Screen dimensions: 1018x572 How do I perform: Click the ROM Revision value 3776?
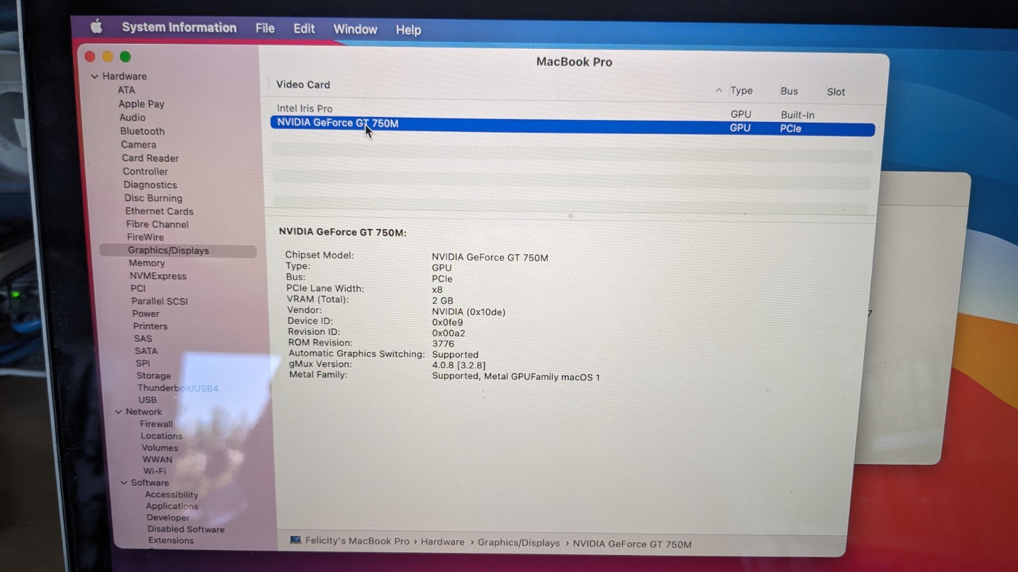(x=443, y=344)
